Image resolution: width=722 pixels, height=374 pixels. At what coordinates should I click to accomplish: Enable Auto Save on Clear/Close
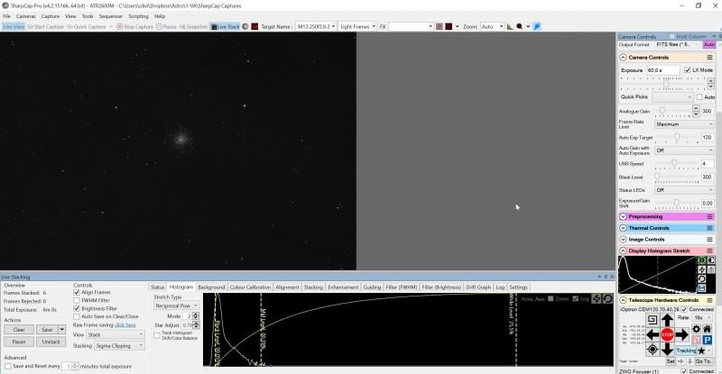[77, 316]
